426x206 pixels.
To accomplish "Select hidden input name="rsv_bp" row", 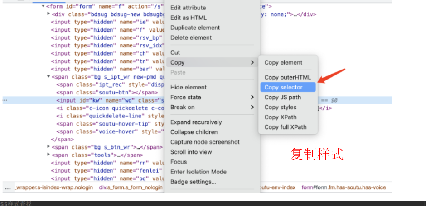I will coord(107,38).
